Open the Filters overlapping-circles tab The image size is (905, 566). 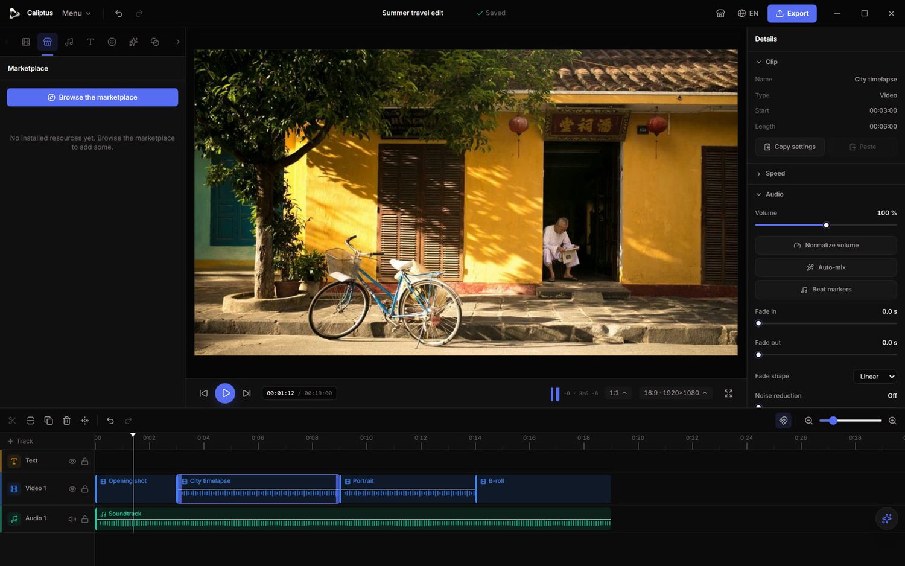click(x=155, y=42)
